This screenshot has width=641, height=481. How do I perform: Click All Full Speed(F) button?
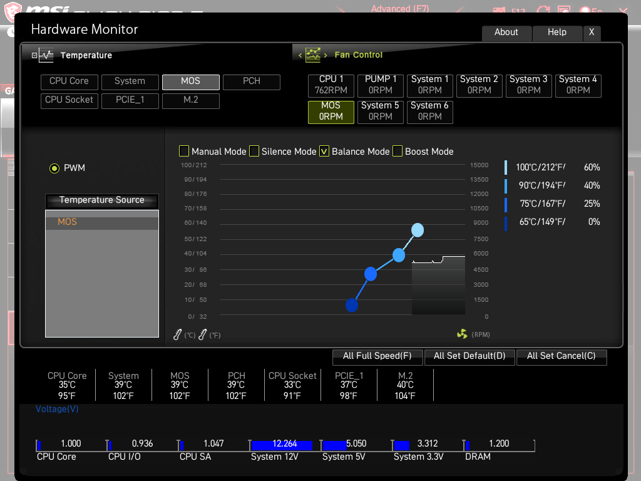tap(377, 356)
